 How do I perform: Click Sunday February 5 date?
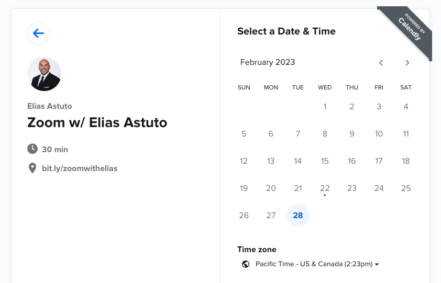point(244,134)
